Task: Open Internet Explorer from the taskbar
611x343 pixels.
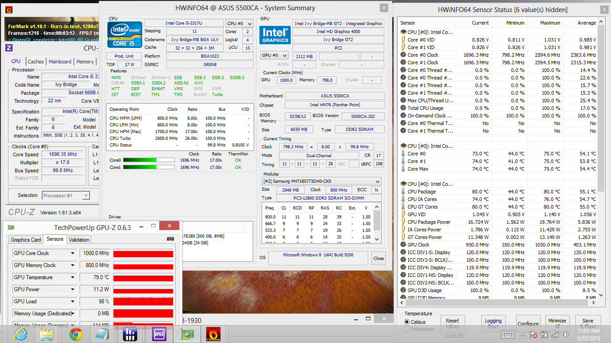Action: (21, 334)
